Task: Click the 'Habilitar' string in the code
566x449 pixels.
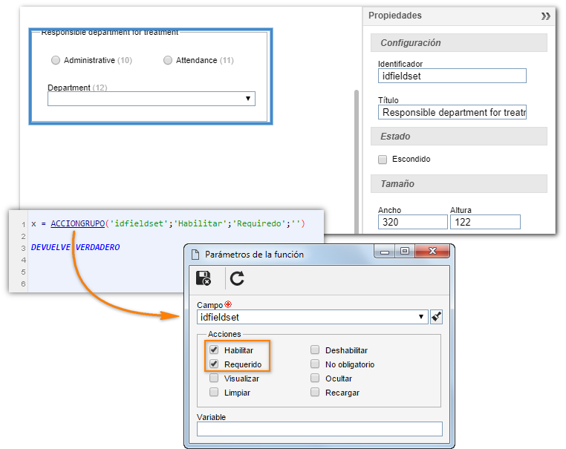Action: pyautogui.click(x=201, y=223)
